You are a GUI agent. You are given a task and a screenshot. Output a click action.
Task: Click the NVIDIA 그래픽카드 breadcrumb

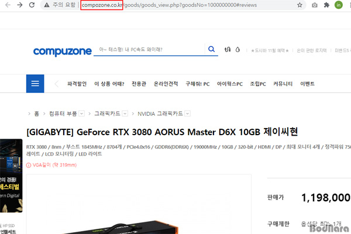click(160, 113)
